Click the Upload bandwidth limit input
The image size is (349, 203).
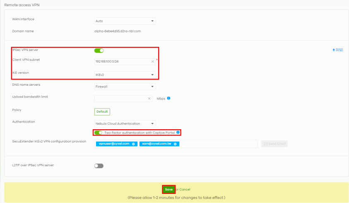point(120,99)
